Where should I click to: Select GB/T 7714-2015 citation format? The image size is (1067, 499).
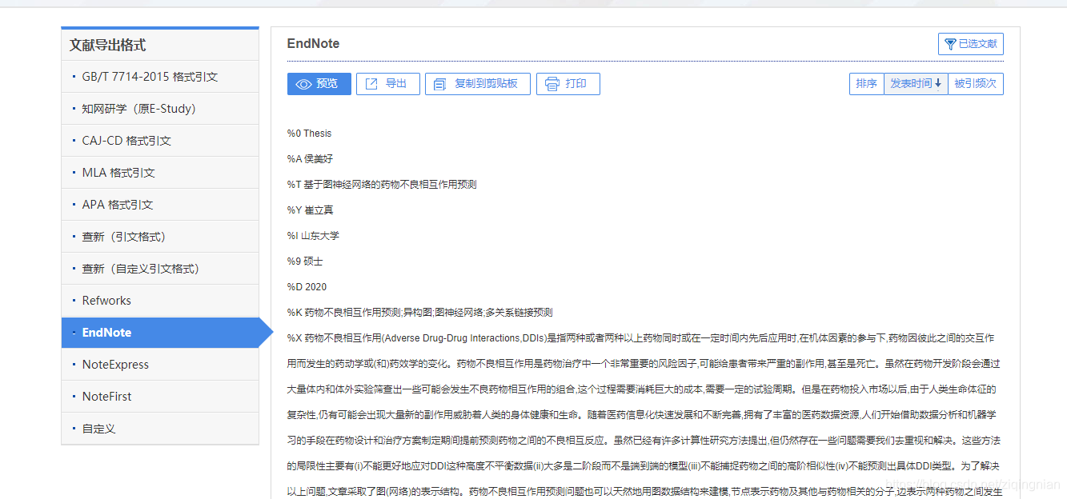coord(160,77)
